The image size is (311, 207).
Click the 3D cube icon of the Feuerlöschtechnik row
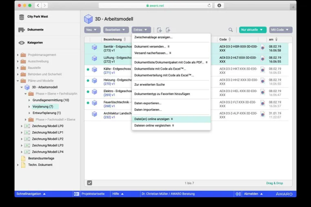94,103
